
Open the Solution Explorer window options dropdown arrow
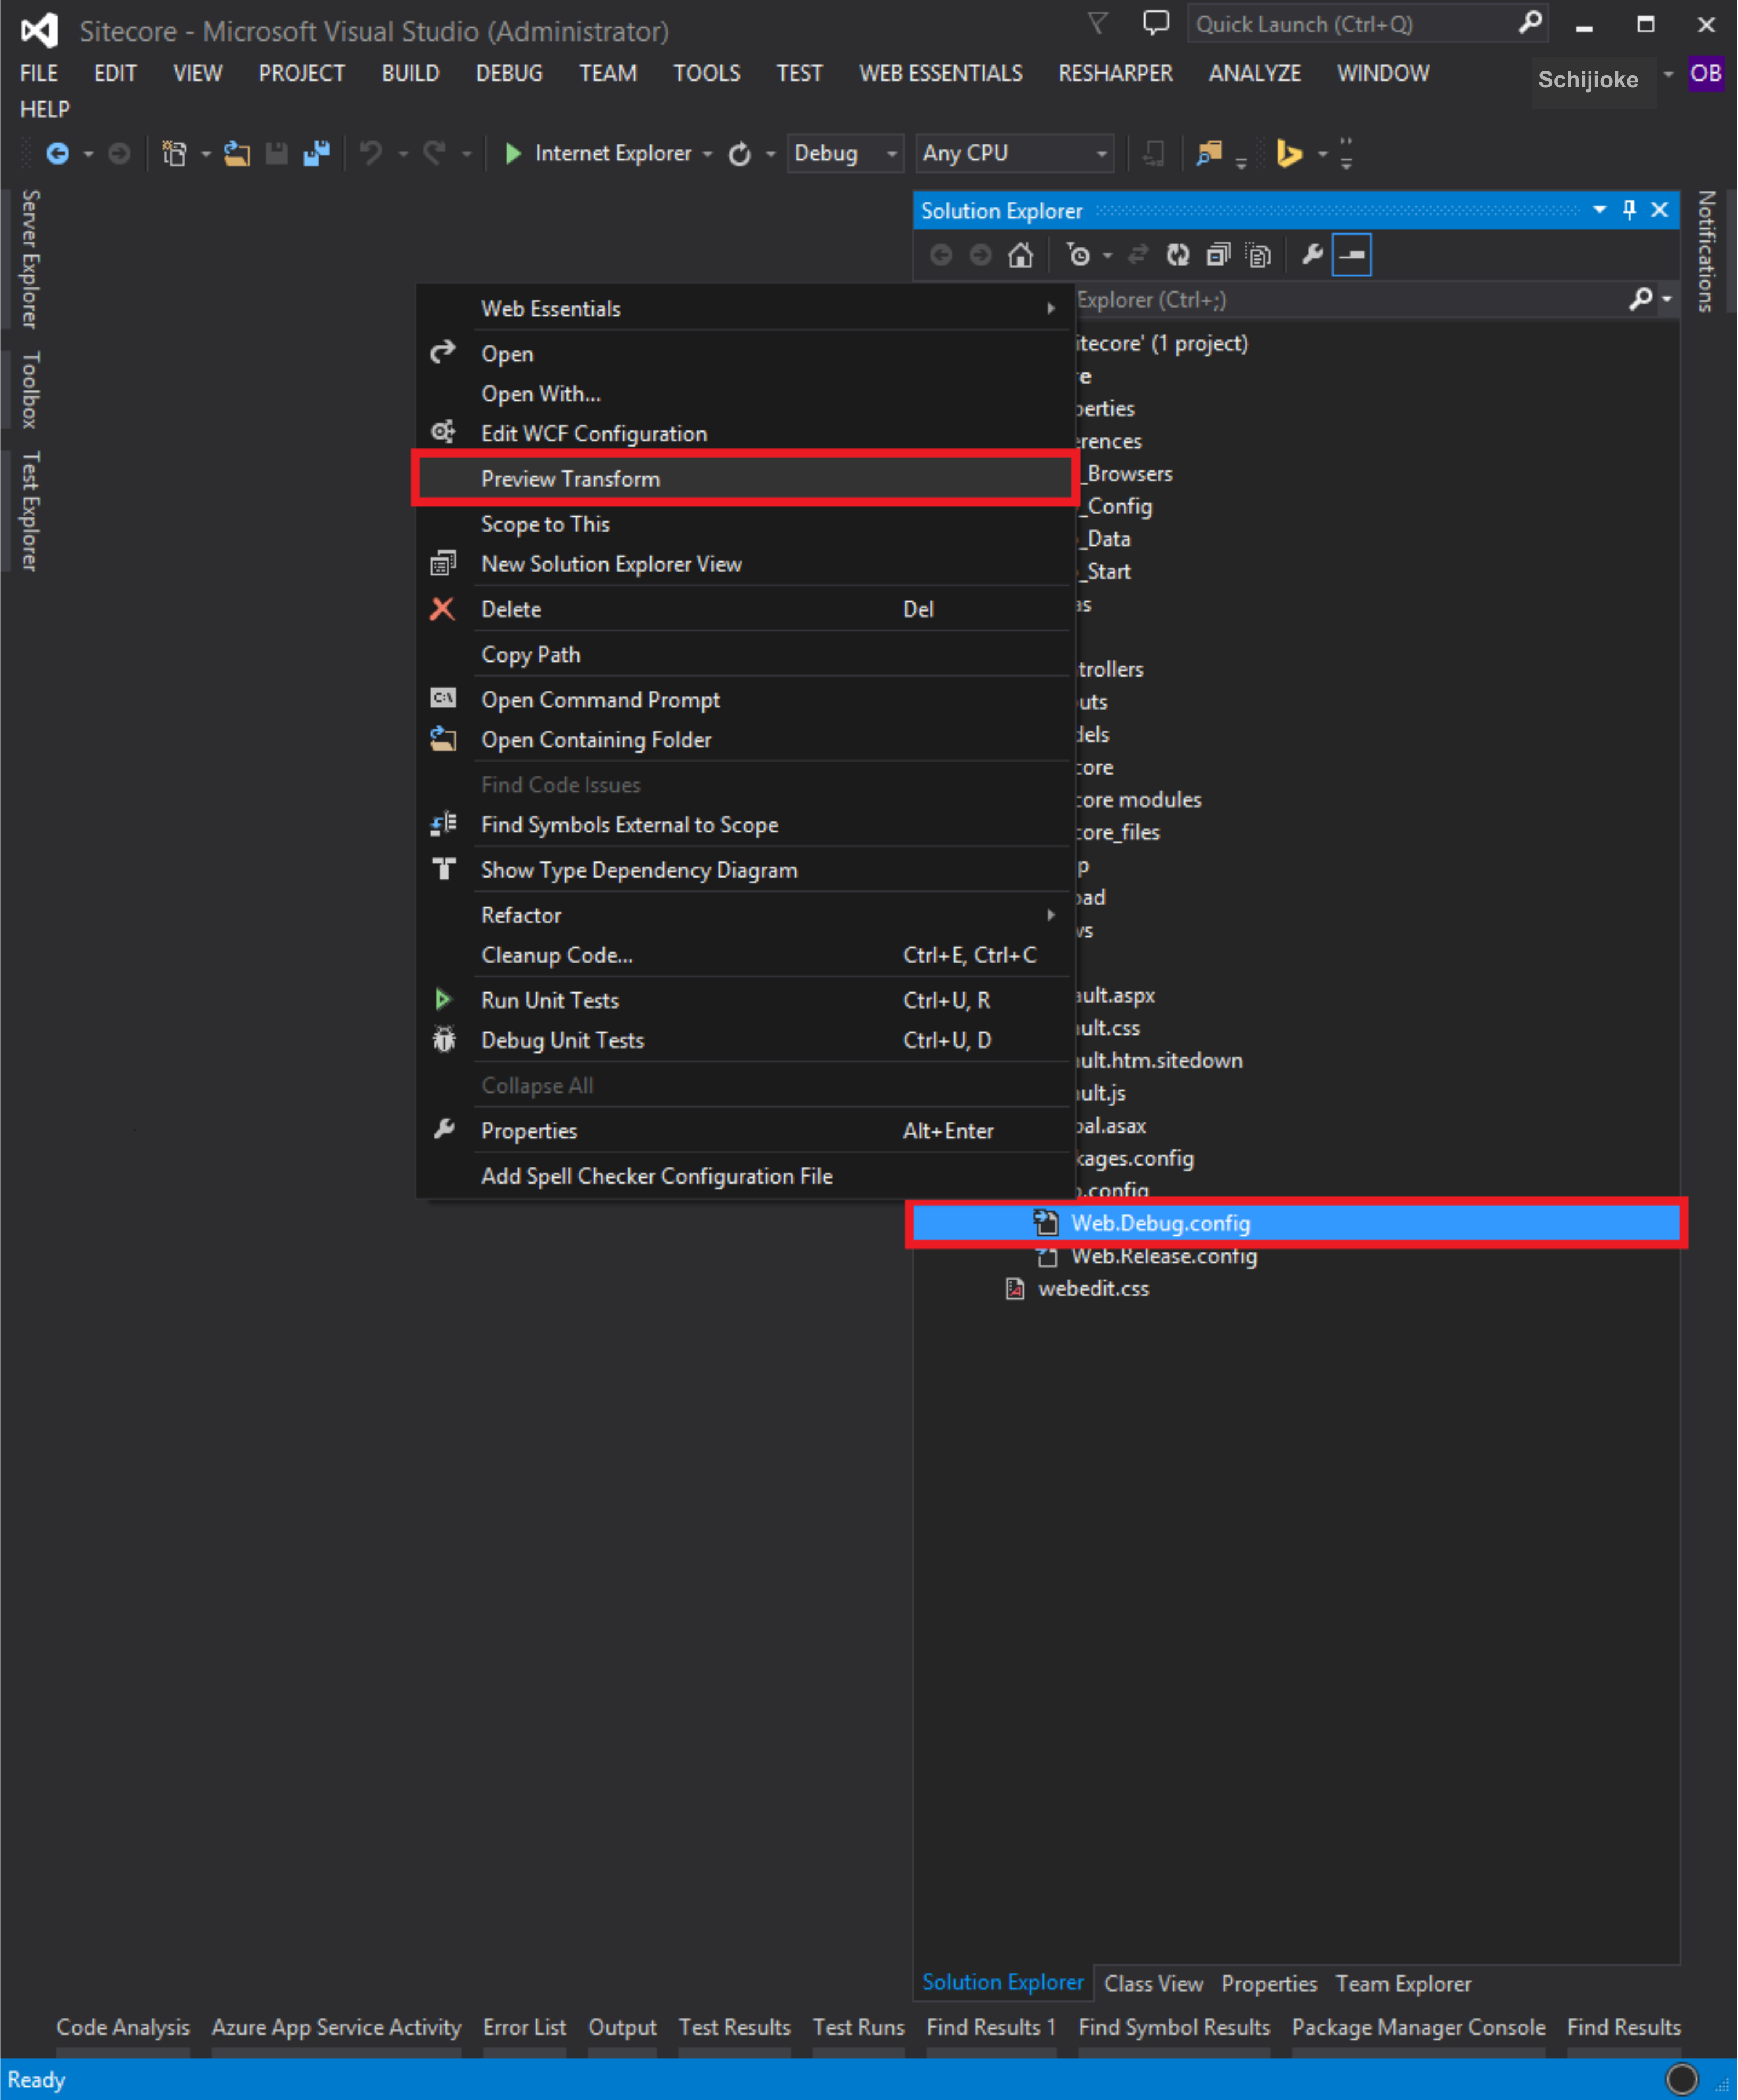pyautogui.click(x=1599, y=210)
